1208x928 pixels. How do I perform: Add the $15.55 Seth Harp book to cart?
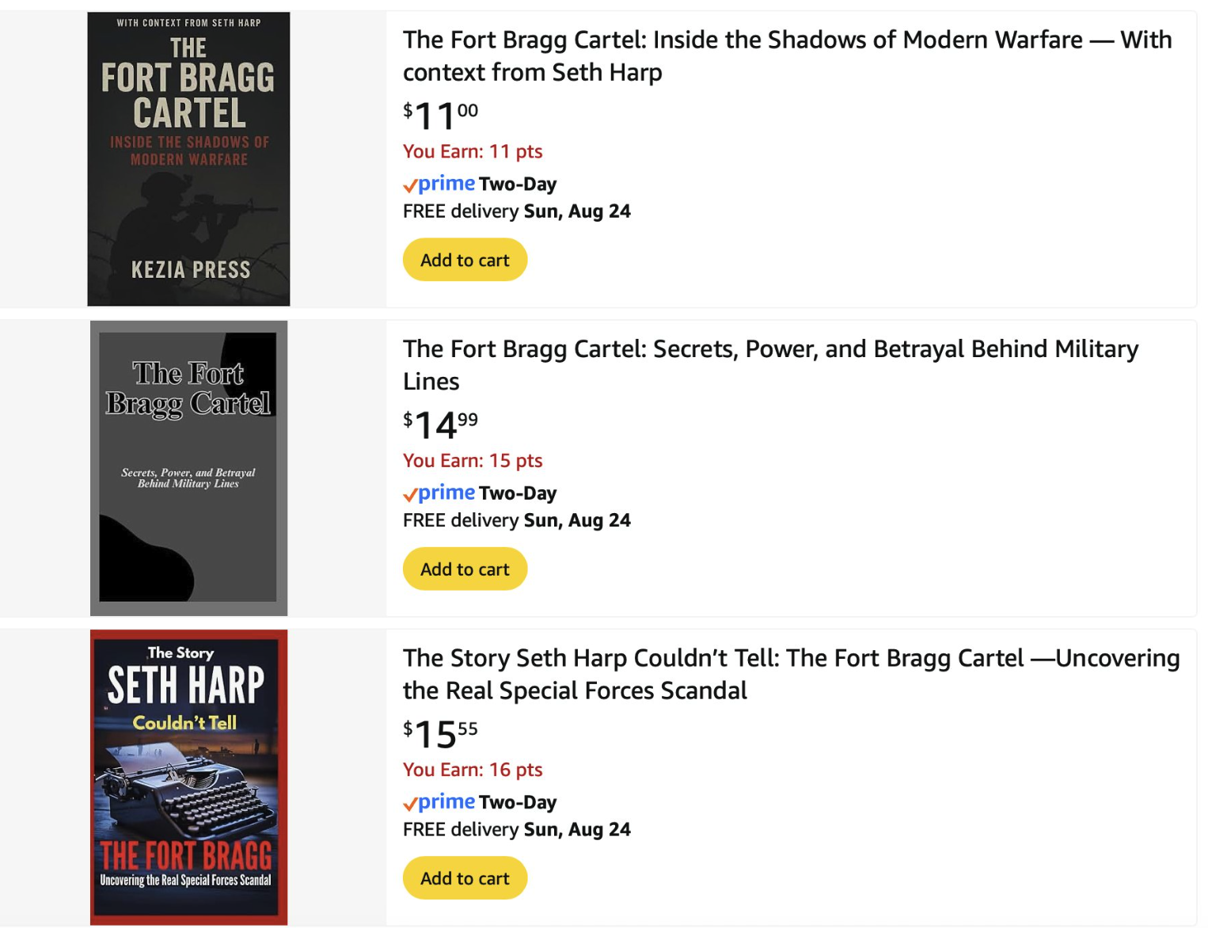click(465, 878)
